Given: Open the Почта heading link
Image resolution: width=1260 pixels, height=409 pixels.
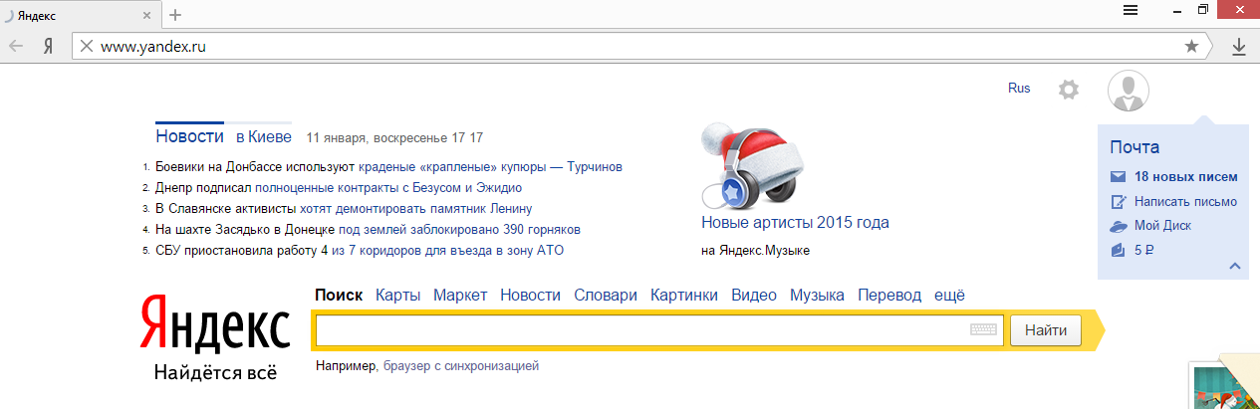Looking at the screenshot, I should pyautogui.click(x=1134, y=147).
